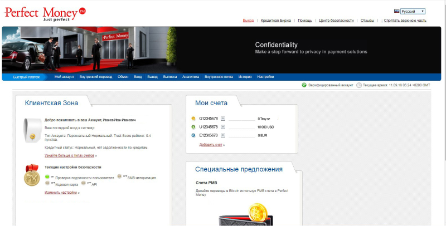Viewport: 446px width, 226px height.
Task: Click Изменить настройки link
Action: pos(61,193)
